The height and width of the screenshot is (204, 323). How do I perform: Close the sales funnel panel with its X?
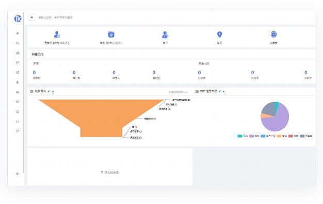click(53, 91)
